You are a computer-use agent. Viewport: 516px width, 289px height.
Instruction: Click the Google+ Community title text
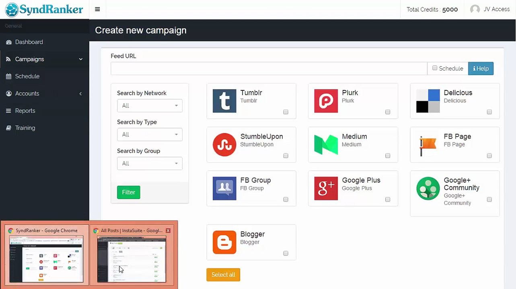[462, 184]
